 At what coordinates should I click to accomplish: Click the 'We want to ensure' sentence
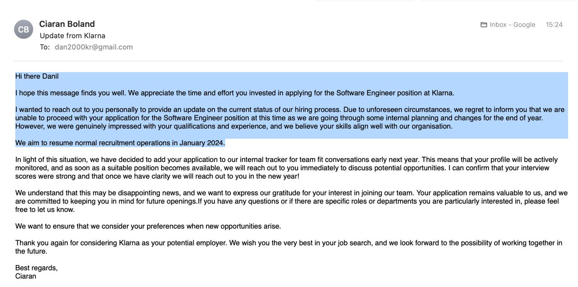[x=148, y=226]
